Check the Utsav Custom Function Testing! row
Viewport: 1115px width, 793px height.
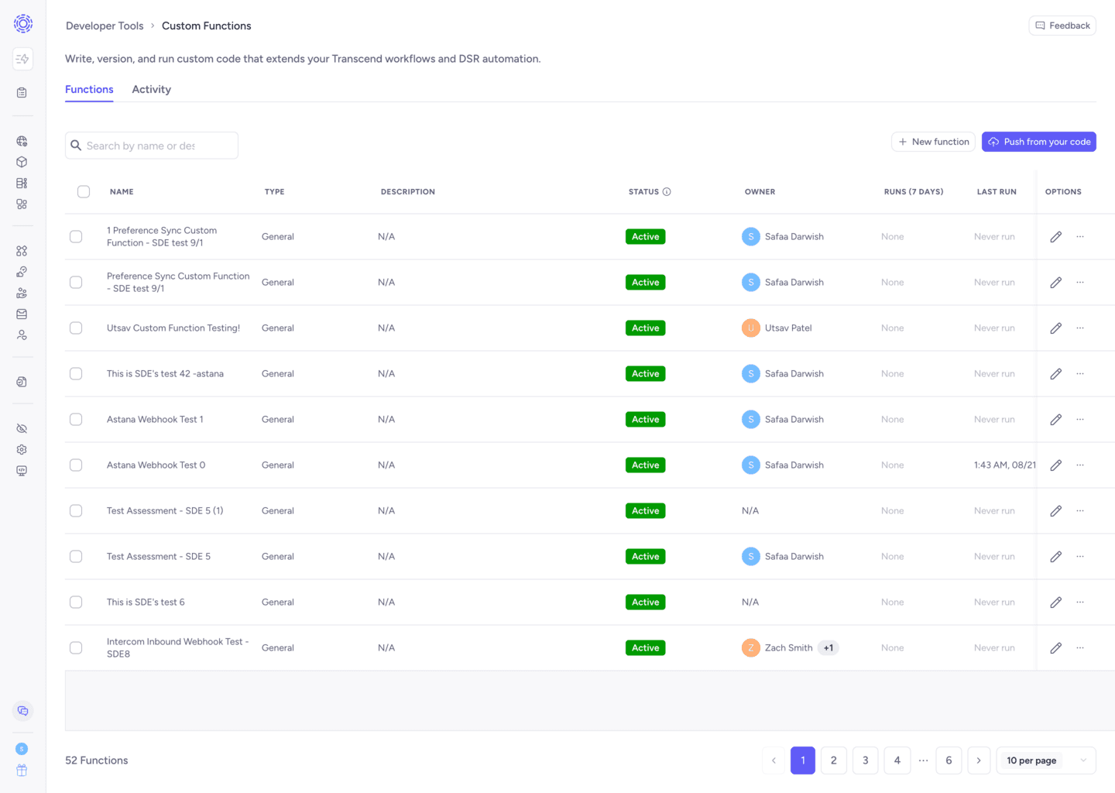click(x=76, y=328)
